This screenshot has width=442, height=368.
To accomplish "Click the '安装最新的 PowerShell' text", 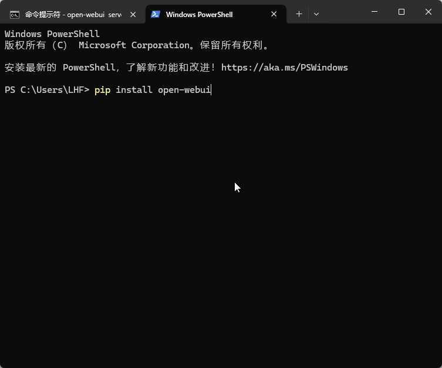I will (60, 68).
